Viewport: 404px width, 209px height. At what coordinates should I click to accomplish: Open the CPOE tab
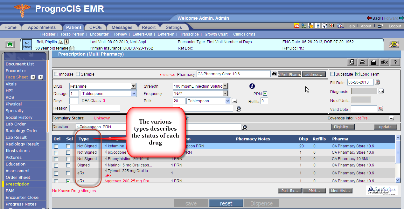pos(95,27)
